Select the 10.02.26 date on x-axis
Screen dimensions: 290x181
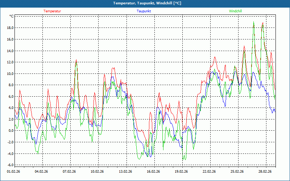97,172
